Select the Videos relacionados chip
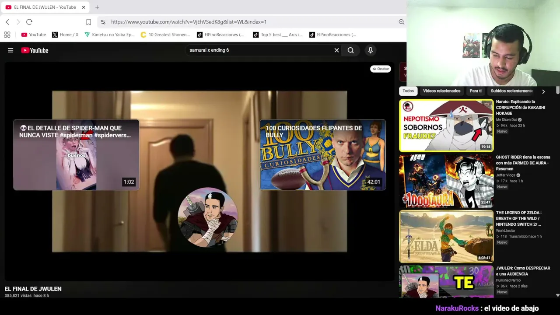The width and height of the screenshot is (560, 315). (441, 91)
